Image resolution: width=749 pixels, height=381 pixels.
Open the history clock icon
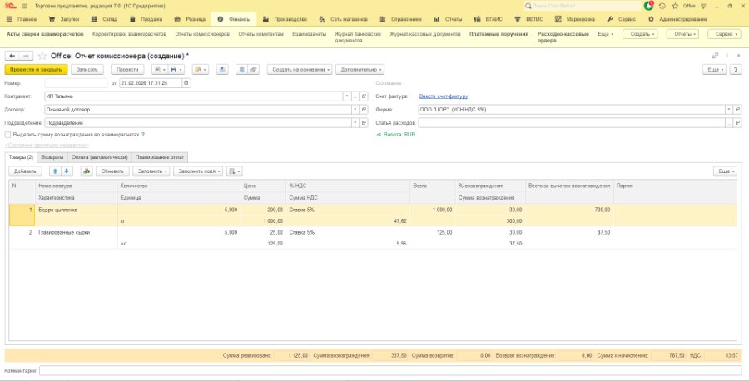662,6
